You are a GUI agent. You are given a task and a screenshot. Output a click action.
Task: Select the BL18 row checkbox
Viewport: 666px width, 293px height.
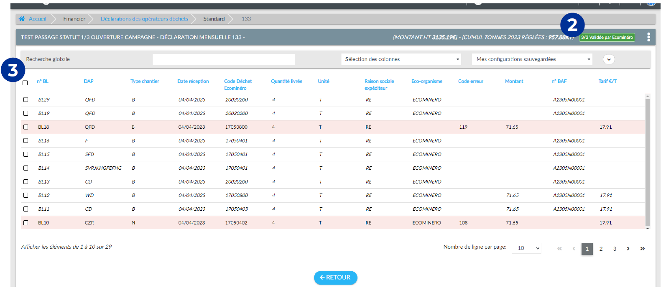pyautogui.click(x=26, y=127)
